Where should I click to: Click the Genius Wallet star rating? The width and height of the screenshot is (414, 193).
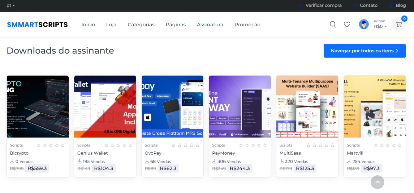click(118, 145)
